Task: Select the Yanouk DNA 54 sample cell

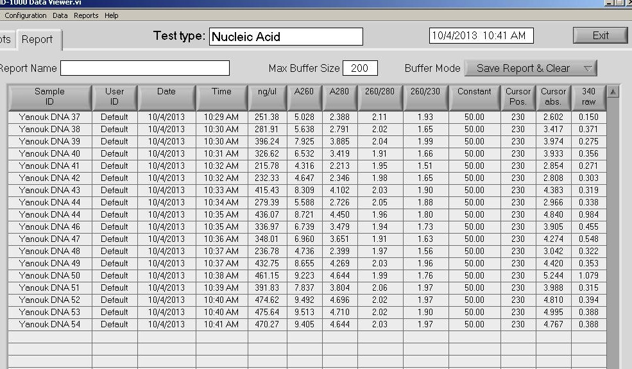Action: 49,325
